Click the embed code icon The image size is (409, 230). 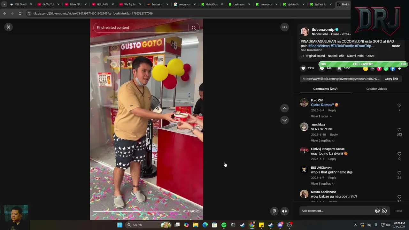[372, 68]
